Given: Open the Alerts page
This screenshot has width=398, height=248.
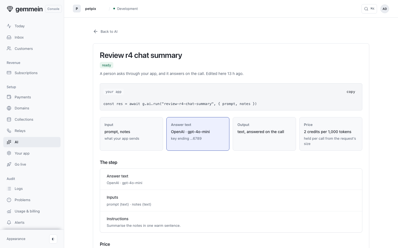Looking at the screenshot, I should coord(32,222).
